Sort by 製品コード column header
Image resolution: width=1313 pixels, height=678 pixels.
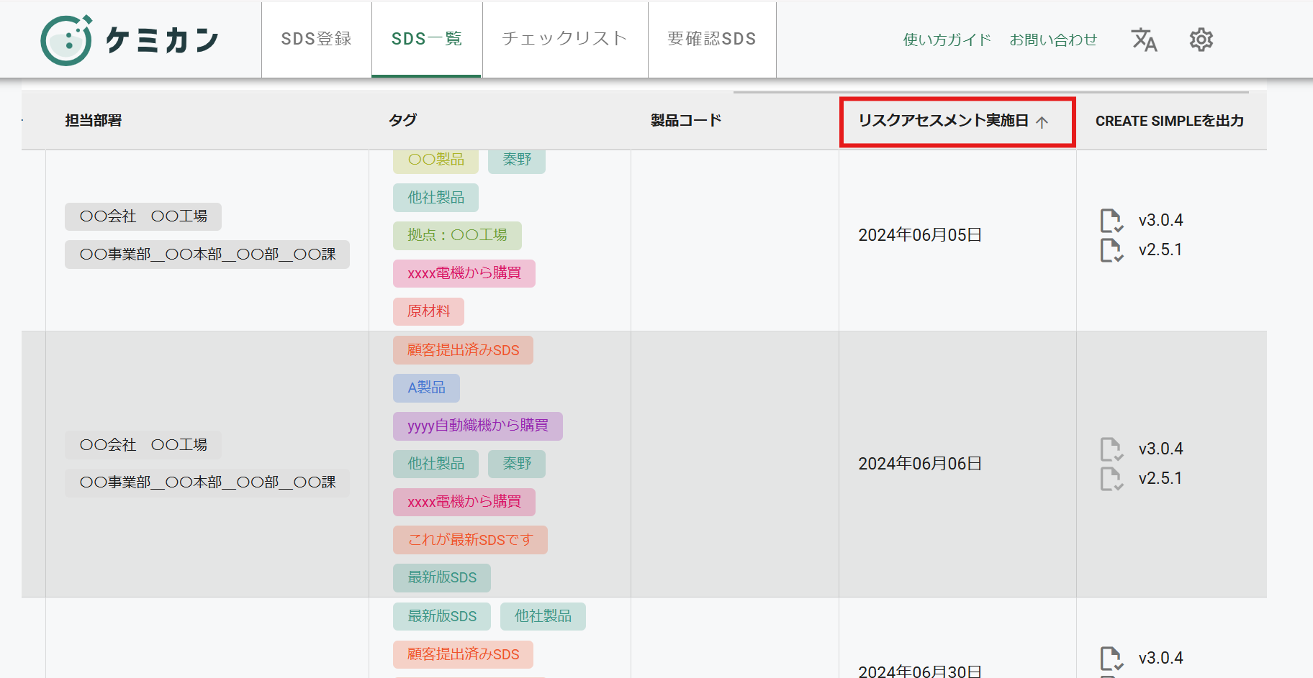click(x=686, y=121)
